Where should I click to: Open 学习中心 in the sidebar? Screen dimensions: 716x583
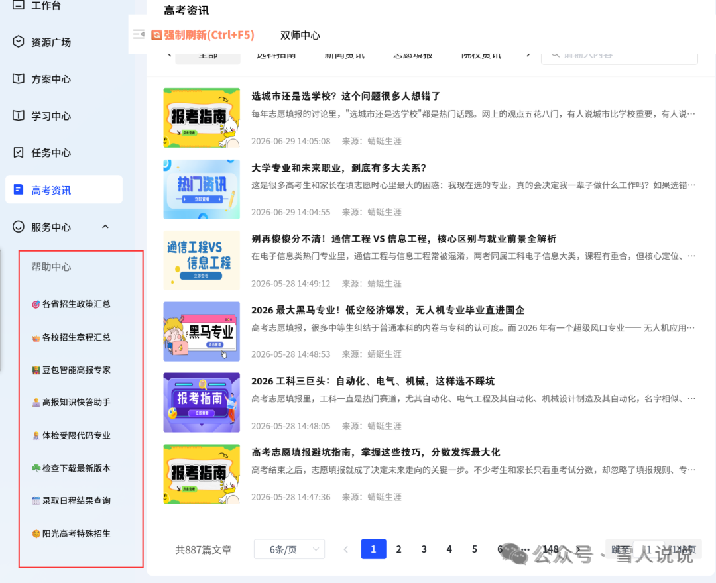point(50,116)
